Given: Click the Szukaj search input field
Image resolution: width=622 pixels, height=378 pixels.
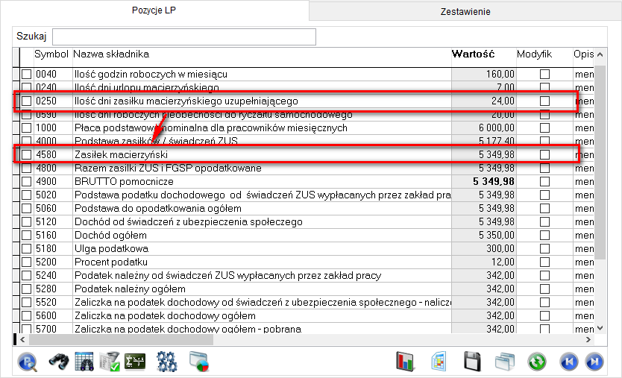Looking at the screenshot, I should tap(183, 37).
